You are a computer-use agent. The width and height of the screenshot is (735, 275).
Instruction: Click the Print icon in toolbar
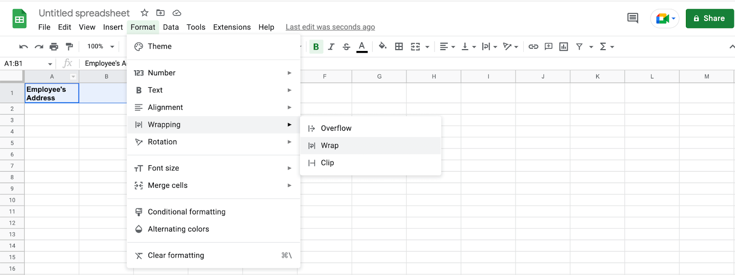coord(54,46)
